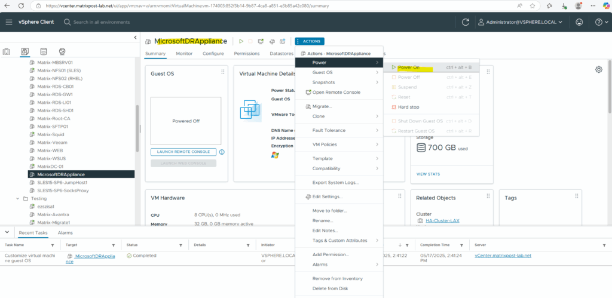Open the Configure tab
612x298 pixels.
click(x=213, y=53)
